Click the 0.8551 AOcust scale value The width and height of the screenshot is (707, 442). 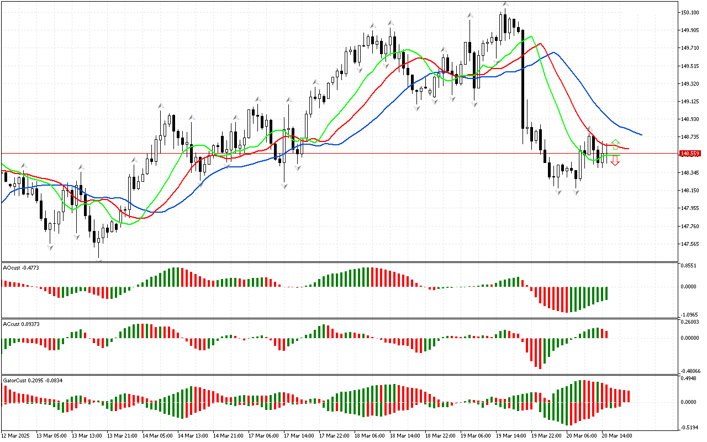pyautogui.click(x=689, y=266)
